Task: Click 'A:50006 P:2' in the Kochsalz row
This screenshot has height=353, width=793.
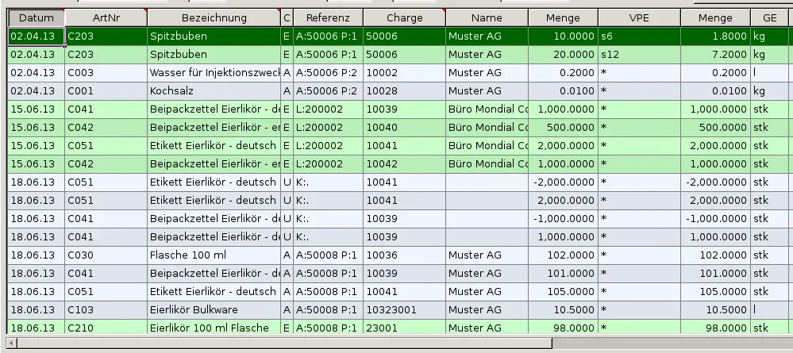Action: [327, 91]
